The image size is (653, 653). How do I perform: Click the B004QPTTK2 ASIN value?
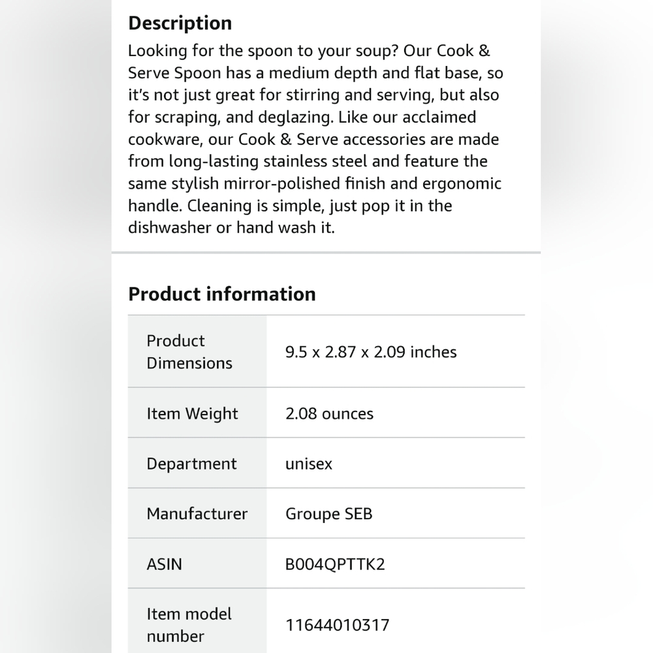(335, 564)
